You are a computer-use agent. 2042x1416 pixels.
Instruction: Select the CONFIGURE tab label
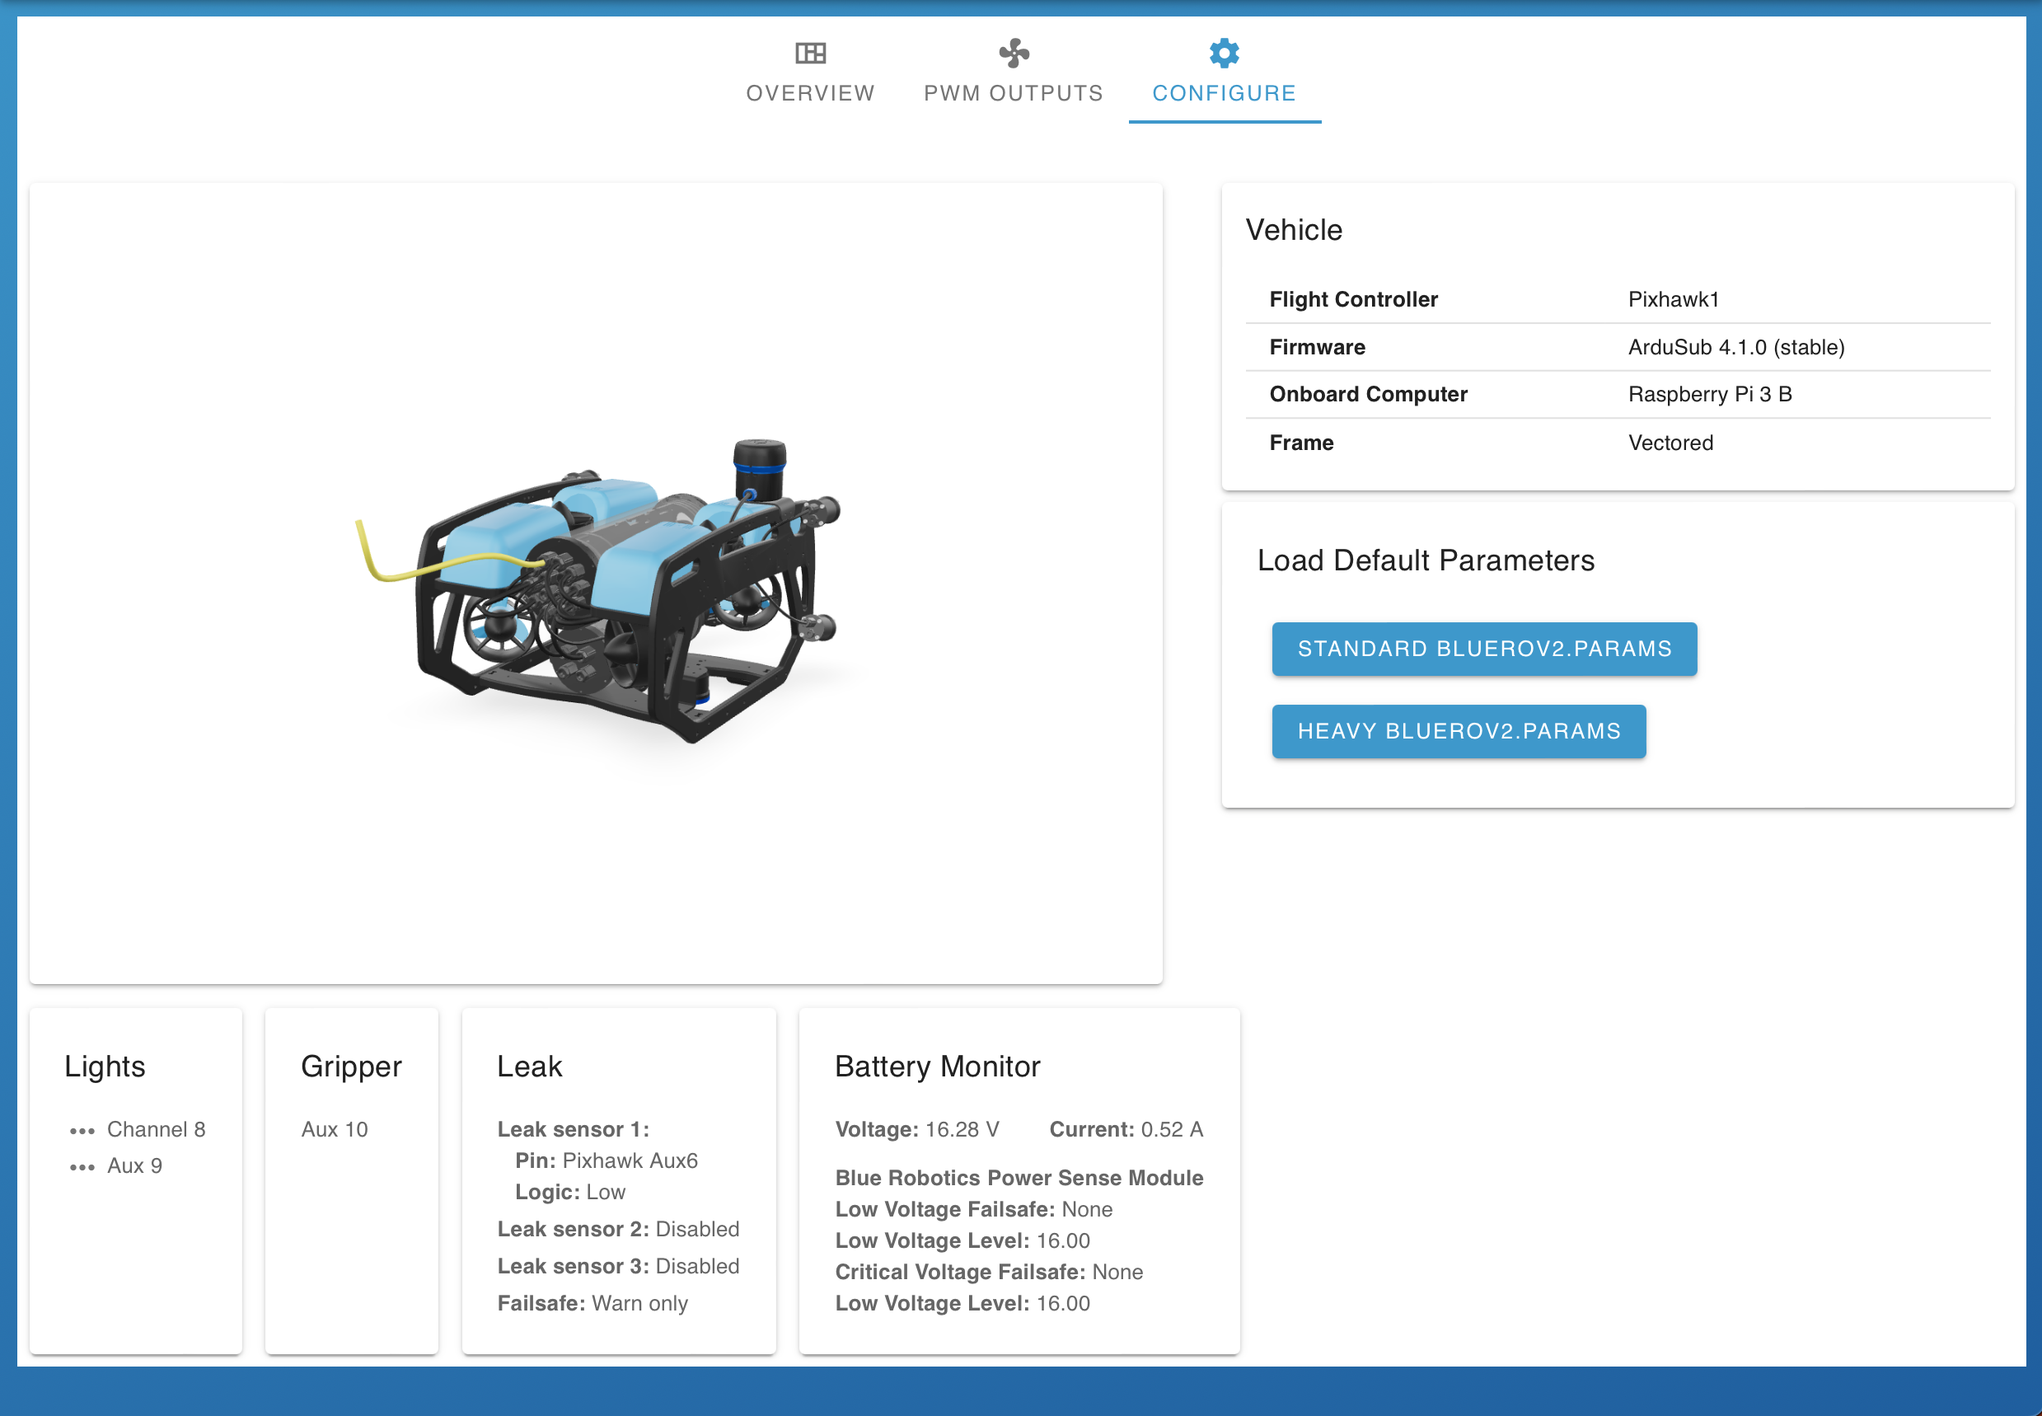click(1225, 93)
